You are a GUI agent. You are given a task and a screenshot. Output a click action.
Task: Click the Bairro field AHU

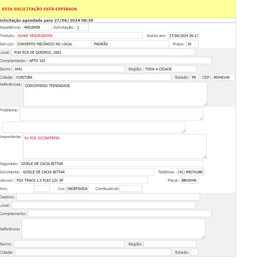[69, 69]
